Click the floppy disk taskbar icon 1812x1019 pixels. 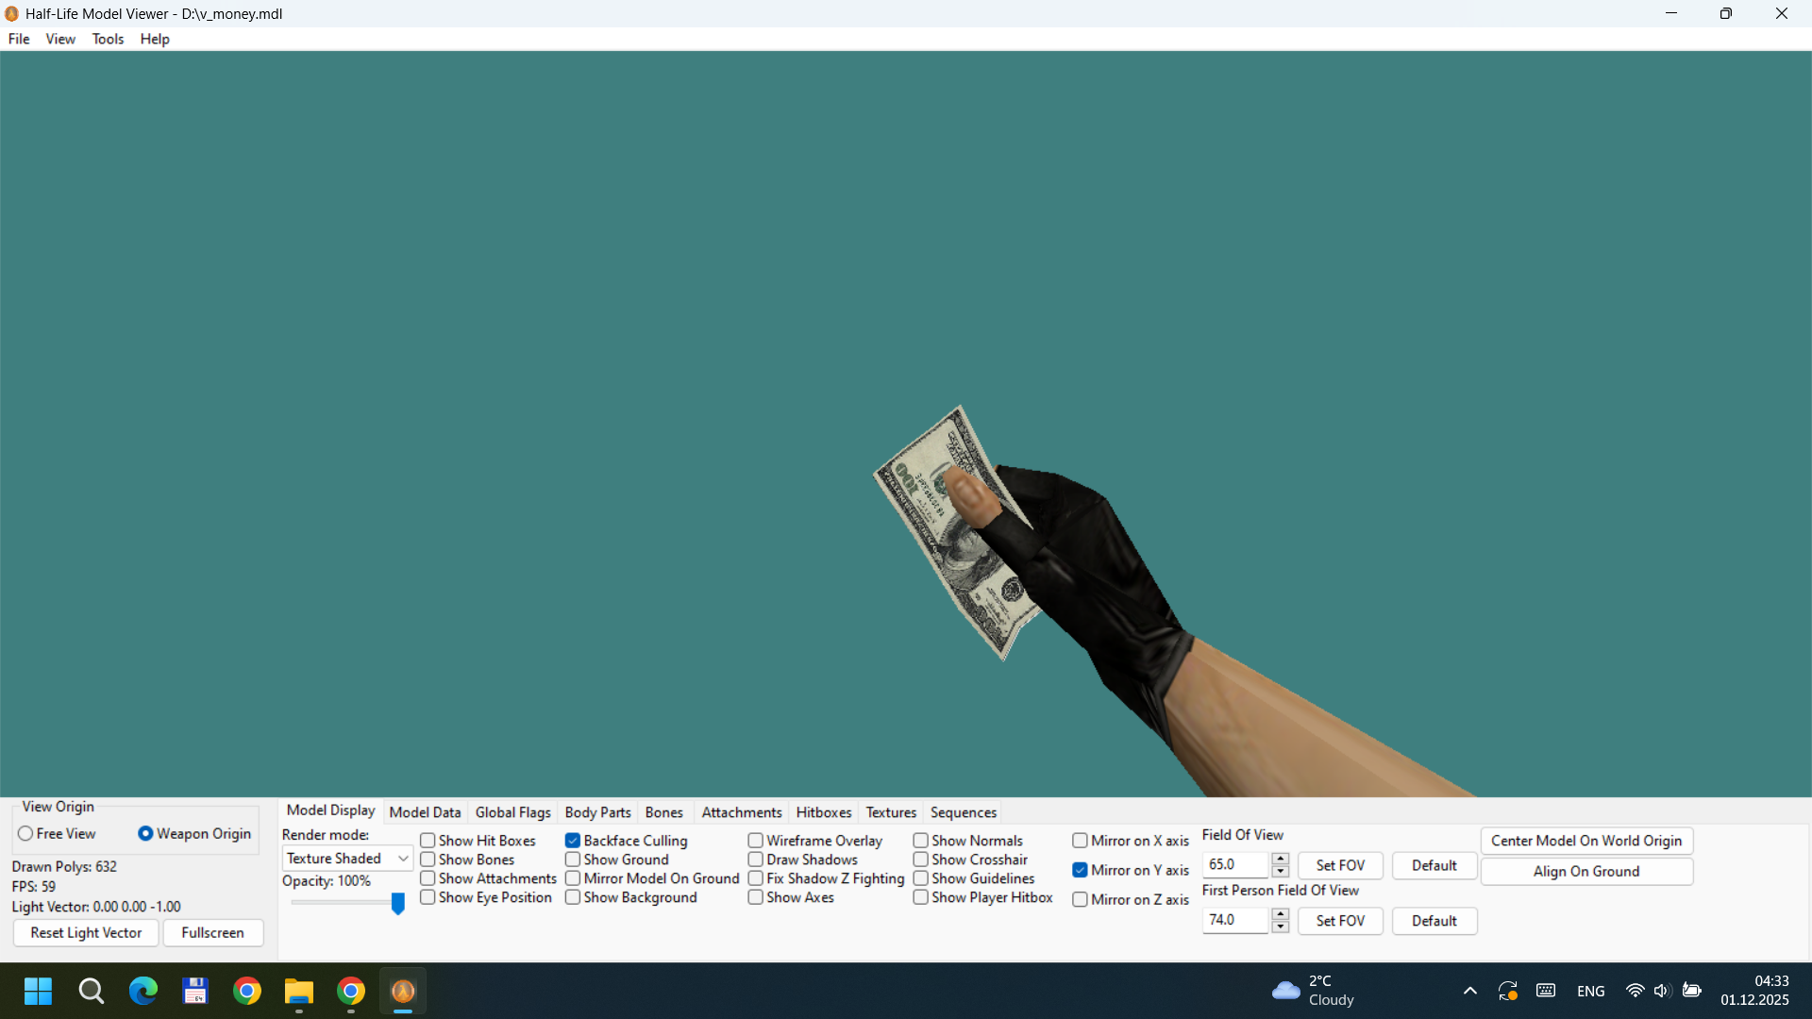click(x=195, y=992)
